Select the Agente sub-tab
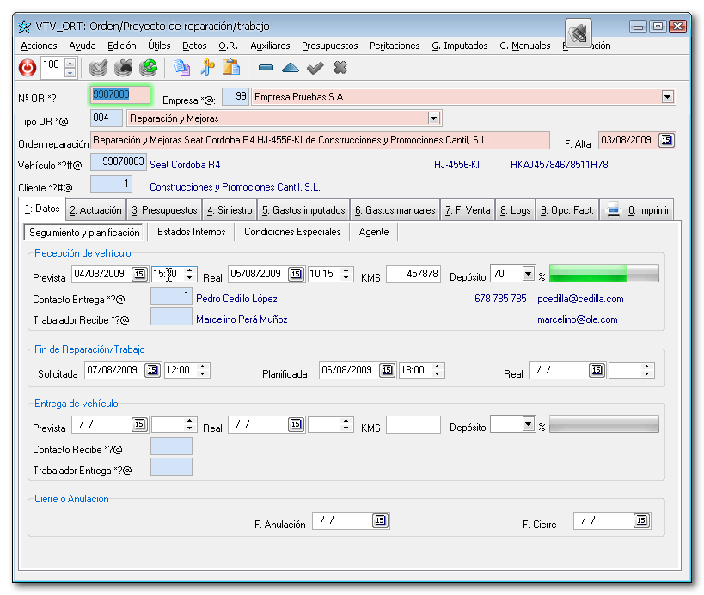This screenshot has height=595, width=704. 374,232
